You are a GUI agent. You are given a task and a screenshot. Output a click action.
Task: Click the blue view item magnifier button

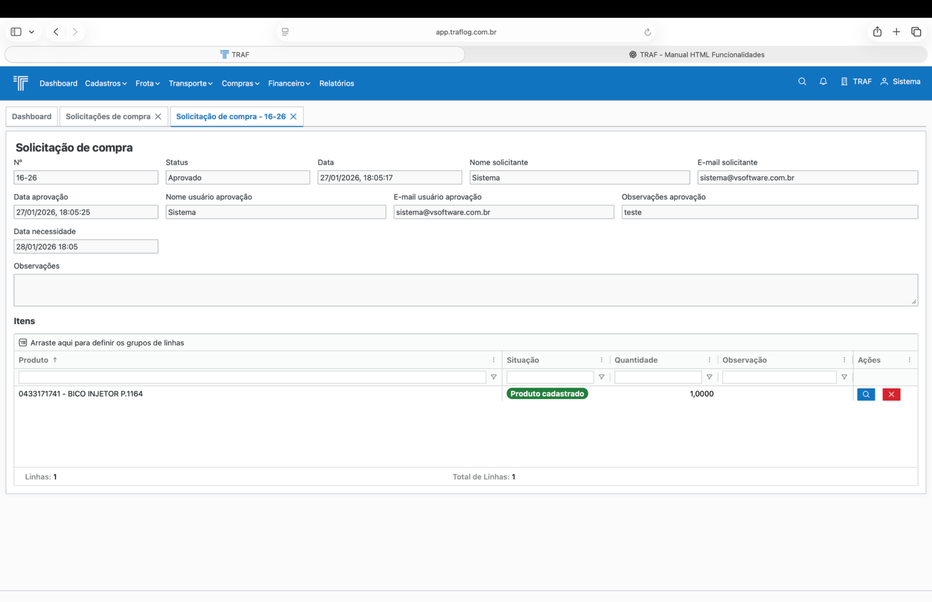(866, 395)
